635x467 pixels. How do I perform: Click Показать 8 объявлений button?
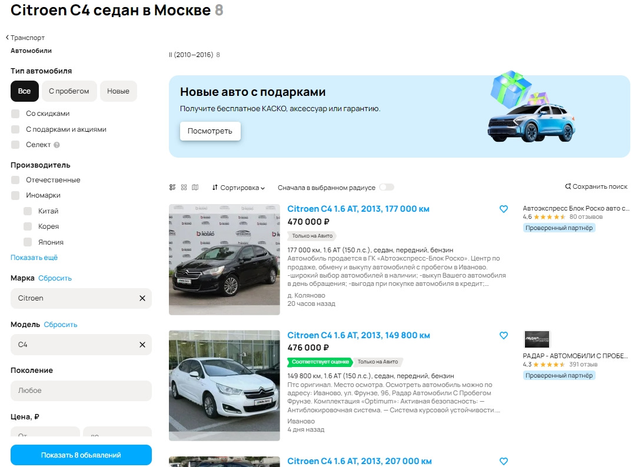click(81, 455)
